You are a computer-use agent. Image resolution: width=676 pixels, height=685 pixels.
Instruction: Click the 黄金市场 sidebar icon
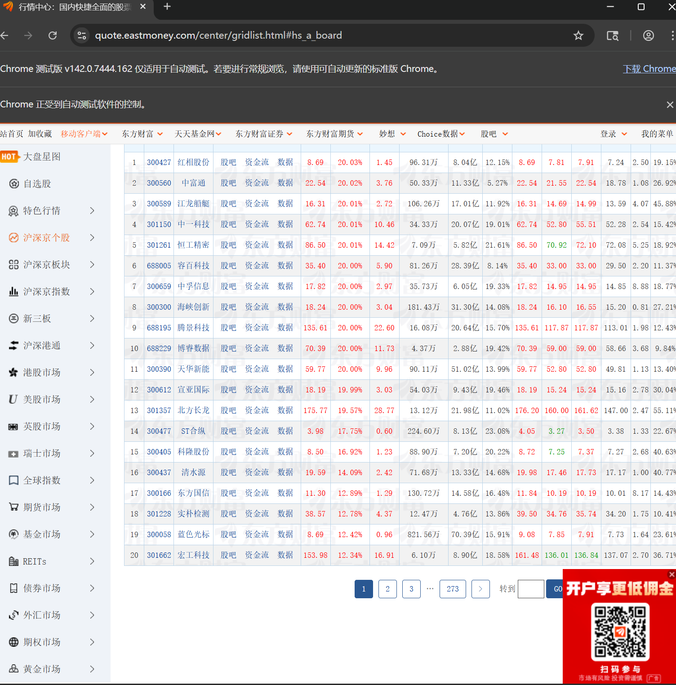[x=14, y=669]
